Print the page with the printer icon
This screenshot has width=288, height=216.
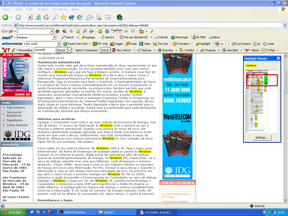pyautogui.click(x=99, y=17)
